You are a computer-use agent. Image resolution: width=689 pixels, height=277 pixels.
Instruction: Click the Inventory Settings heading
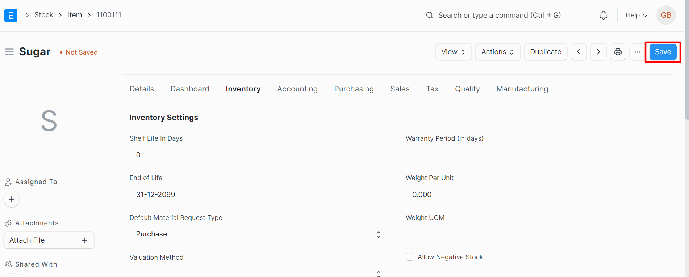point(164,118)
